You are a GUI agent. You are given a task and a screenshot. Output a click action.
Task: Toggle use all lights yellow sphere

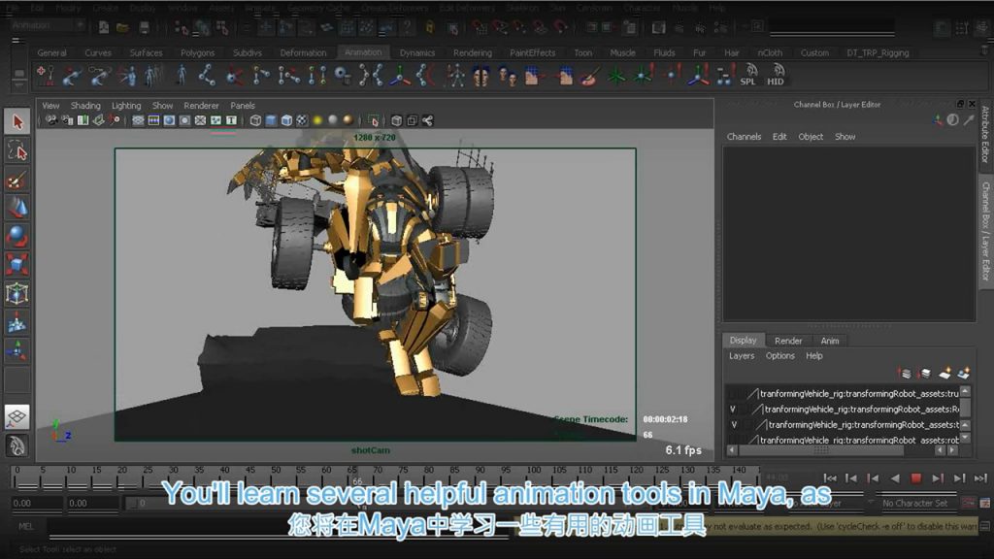tap(317, 120)
